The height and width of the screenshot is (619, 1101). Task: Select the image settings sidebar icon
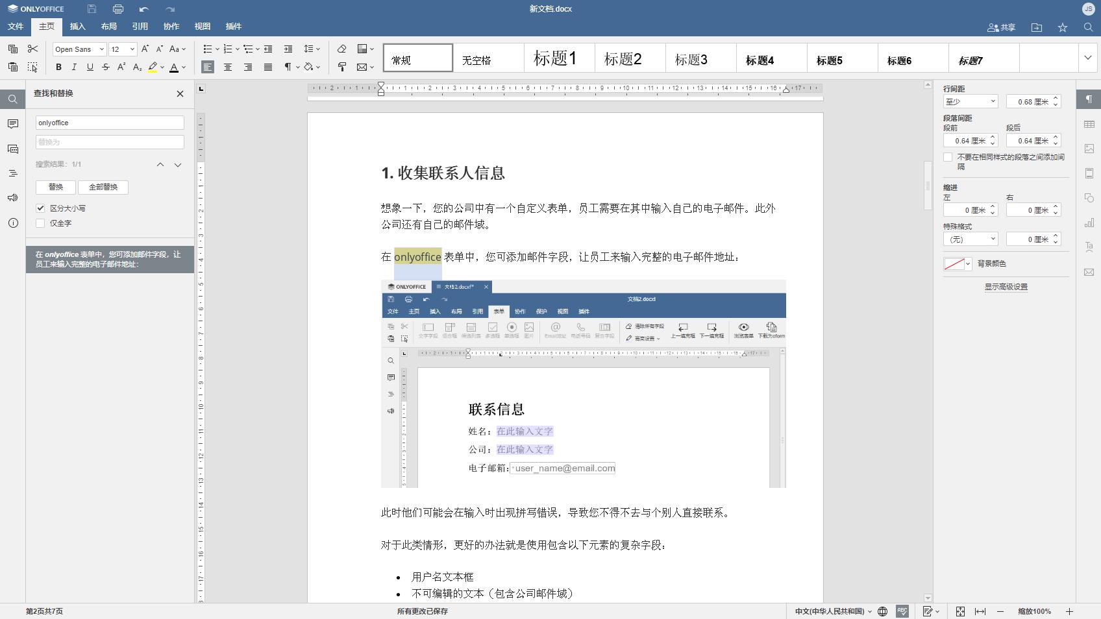click(x=1089, y=148)
